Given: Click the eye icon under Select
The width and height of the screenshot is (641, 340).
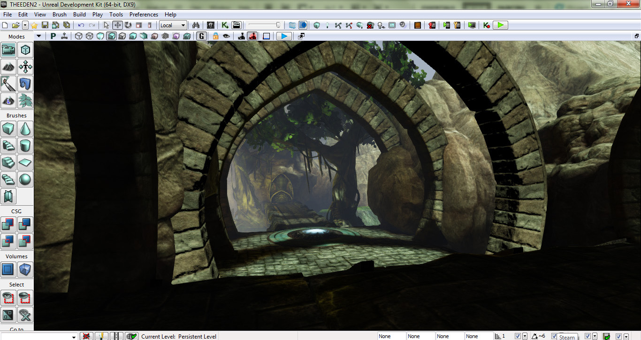Looking at the screenshot, I should tap(8, 298).
